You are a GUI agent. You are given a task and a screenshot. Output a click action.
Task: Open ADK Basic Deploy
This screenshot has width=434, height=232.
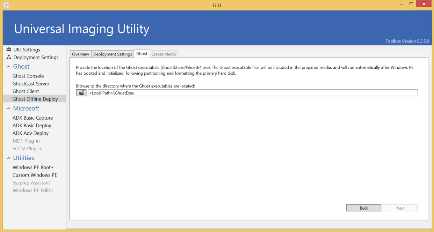(x=32, y=126)
